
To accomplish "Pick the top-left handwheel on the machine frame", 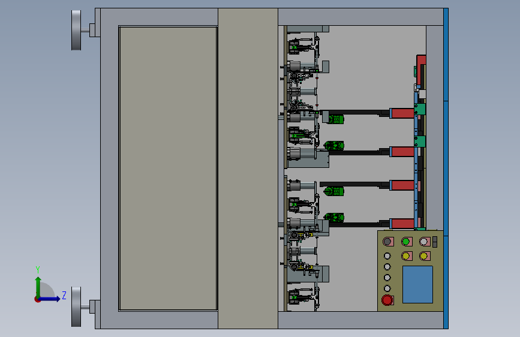I will tap(76, 30).
